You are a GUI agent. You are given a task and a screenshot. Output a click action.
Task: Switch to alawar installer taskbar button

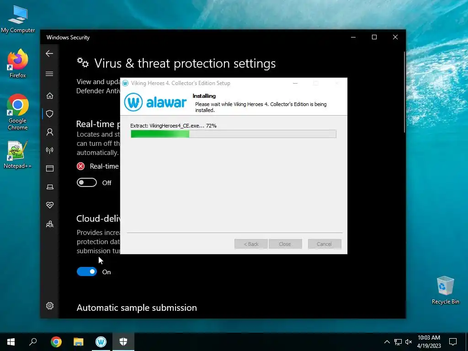pos(101,342)
